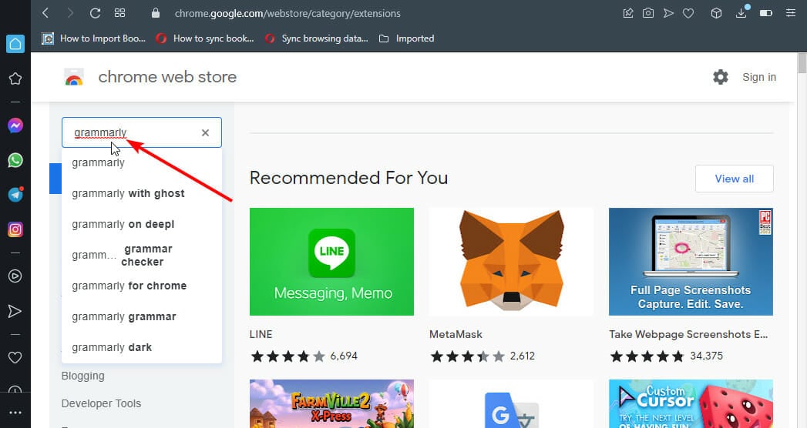This screenshot has width=807, height=428.
Task: Reload the page with refresh icon
Action: pos(96,13)
